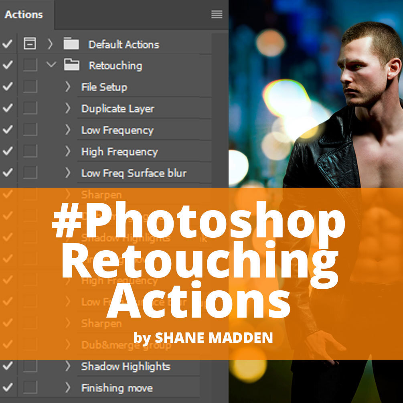Uncheck the Default Actions include checkmark
The image size is (403, 403).
[8, 44]
